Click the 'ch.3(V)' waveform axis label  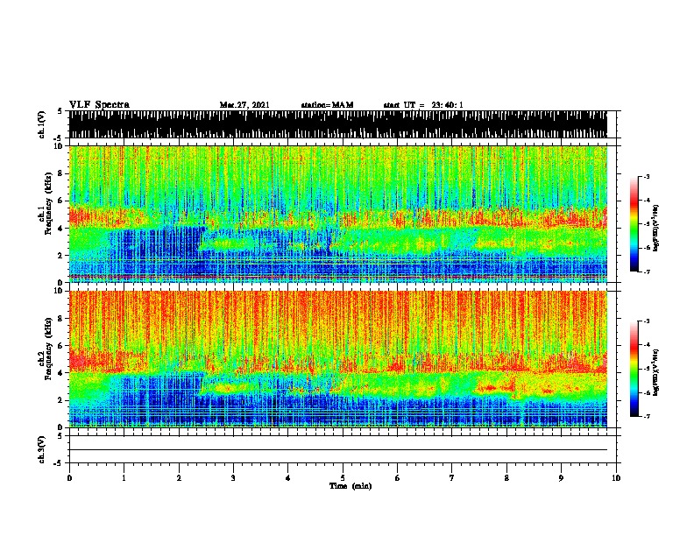42,449
